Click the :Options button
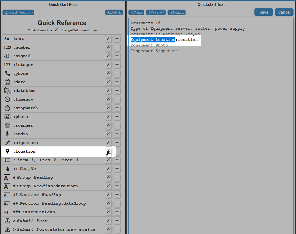 (x=176, y=13)
